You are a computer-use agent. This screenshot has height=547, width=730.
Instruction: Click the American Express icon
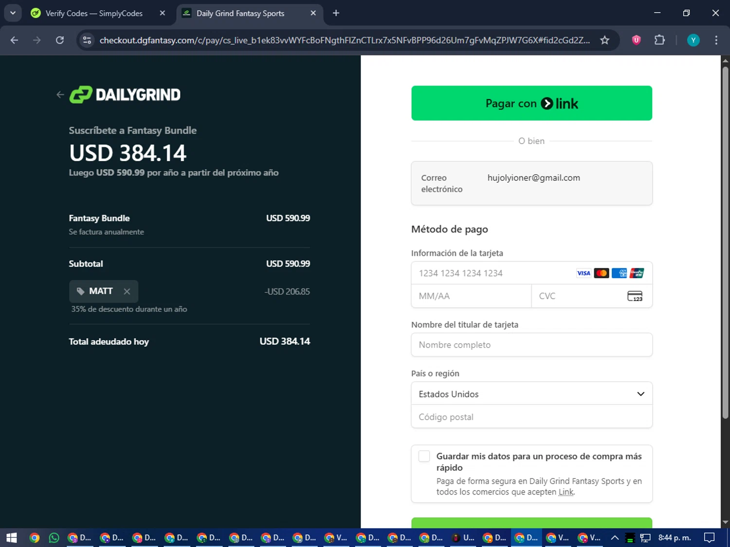tap(619, 273)
